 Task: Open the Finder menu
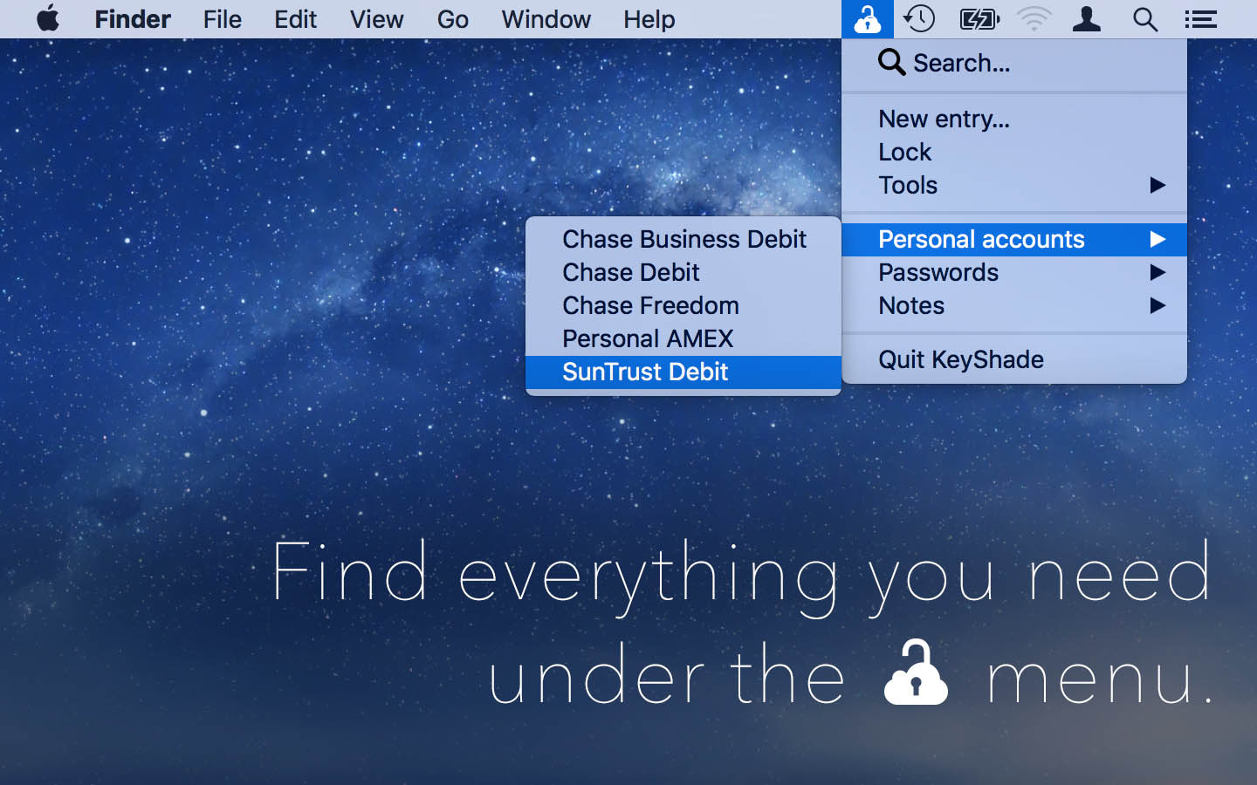click(133, 19)
